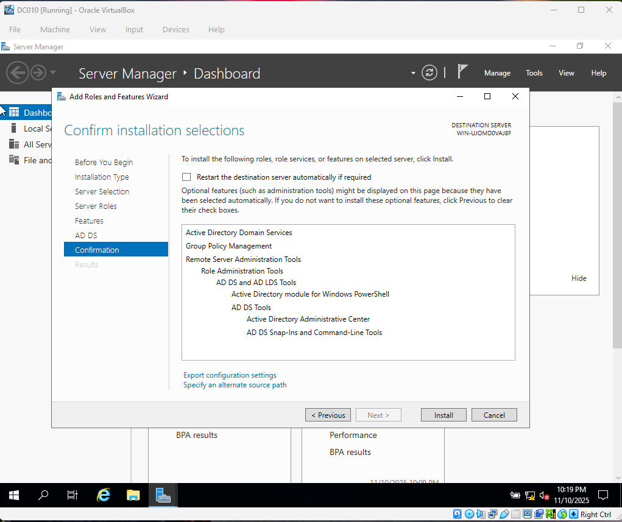This screenshot has height=522, width=622.
Task: Select the Server Roles wizard step
Action: tap(97, 206)
